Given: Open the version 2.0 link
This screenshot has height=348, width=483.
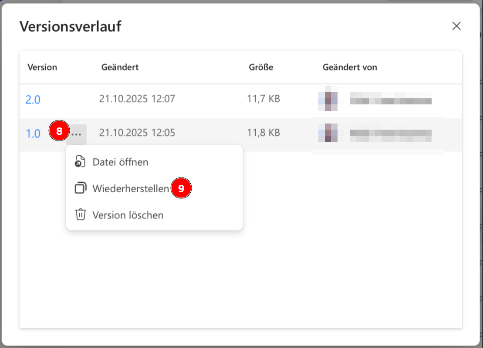Looking at the screenshot, I should (x=33, y=100).
